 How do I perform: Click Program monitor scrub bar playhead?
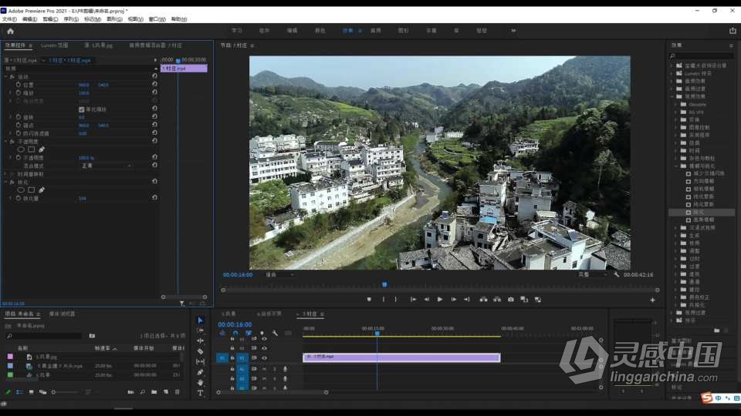(384, 284)
